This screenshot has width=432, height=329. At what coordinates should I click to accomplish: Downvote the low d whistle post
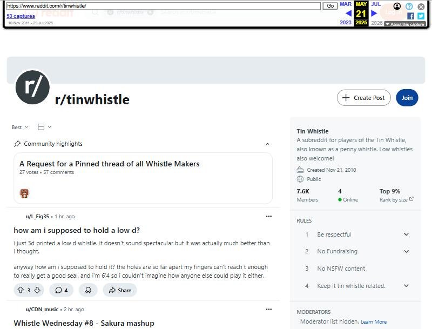[37, 290]
